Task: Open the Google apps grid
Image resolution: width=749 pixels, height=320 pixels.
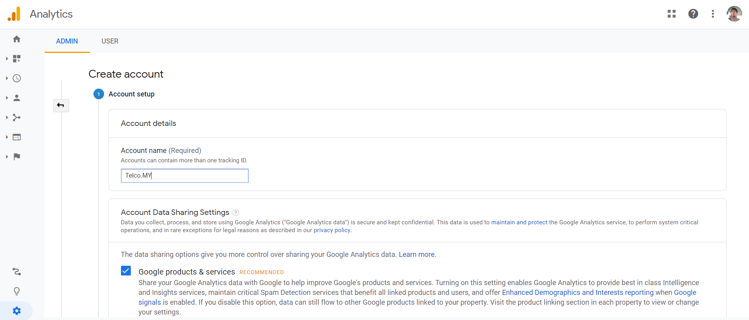Action: [671, 14]
